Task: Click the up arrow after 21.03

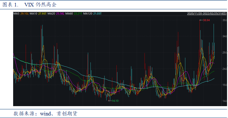Action: 101,13
